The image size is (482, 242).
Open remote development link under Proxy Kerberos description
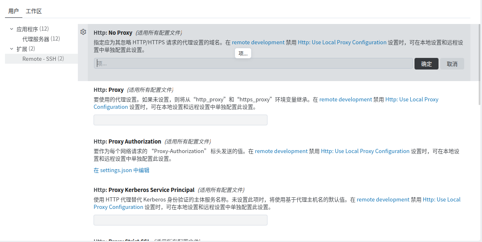tap(383, 199)
